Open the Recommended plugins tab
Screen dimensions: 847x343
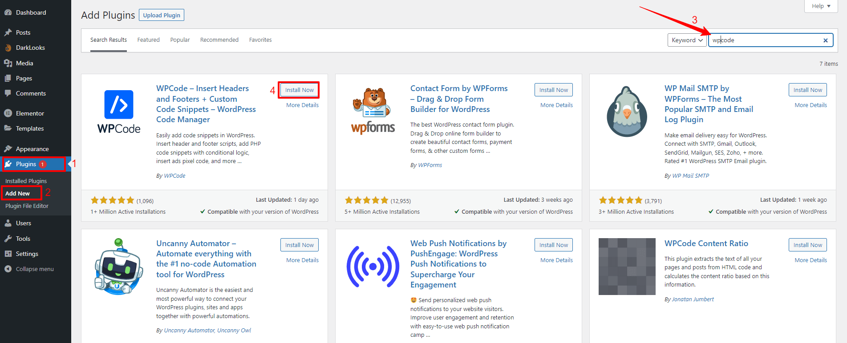click(219, 40)
